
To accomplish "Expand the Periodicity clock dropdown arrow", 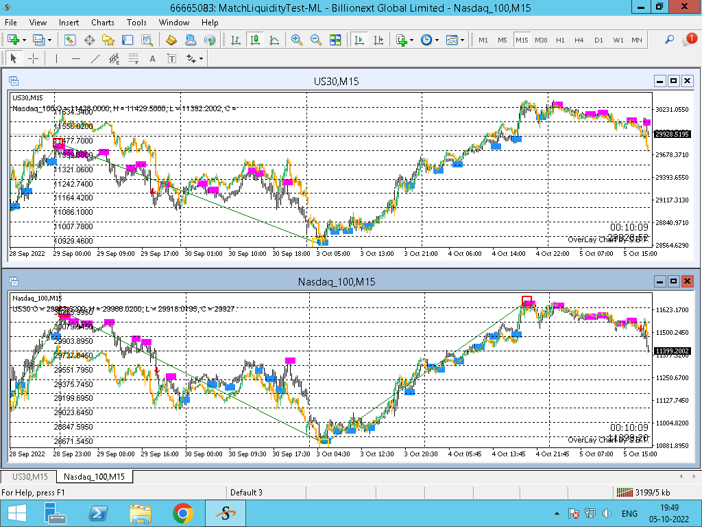I will (437, 40).
